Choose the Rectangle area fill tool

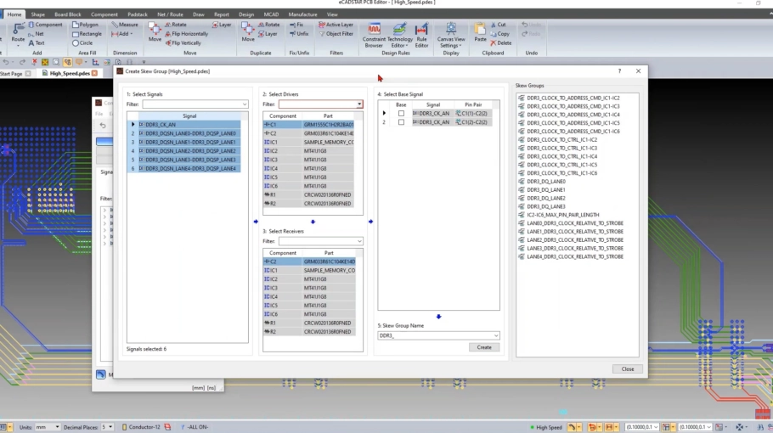point(87,34)
